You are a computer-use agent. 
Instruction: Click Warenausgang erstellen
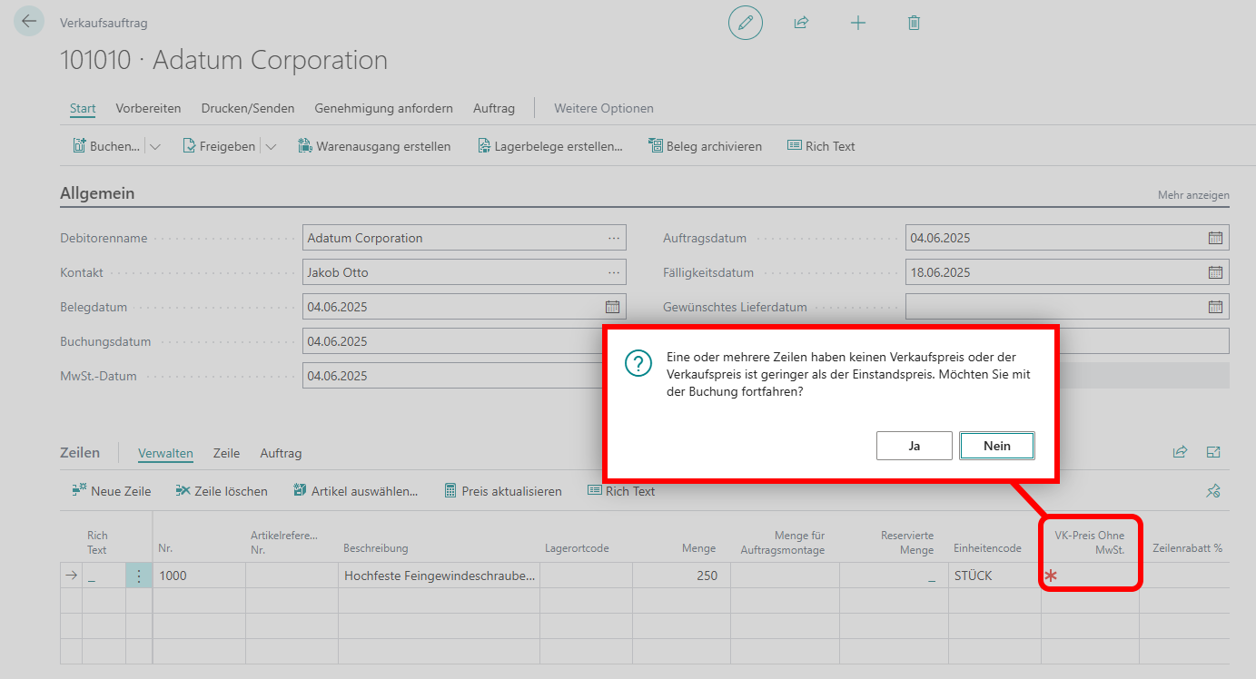tap(374, 146)
